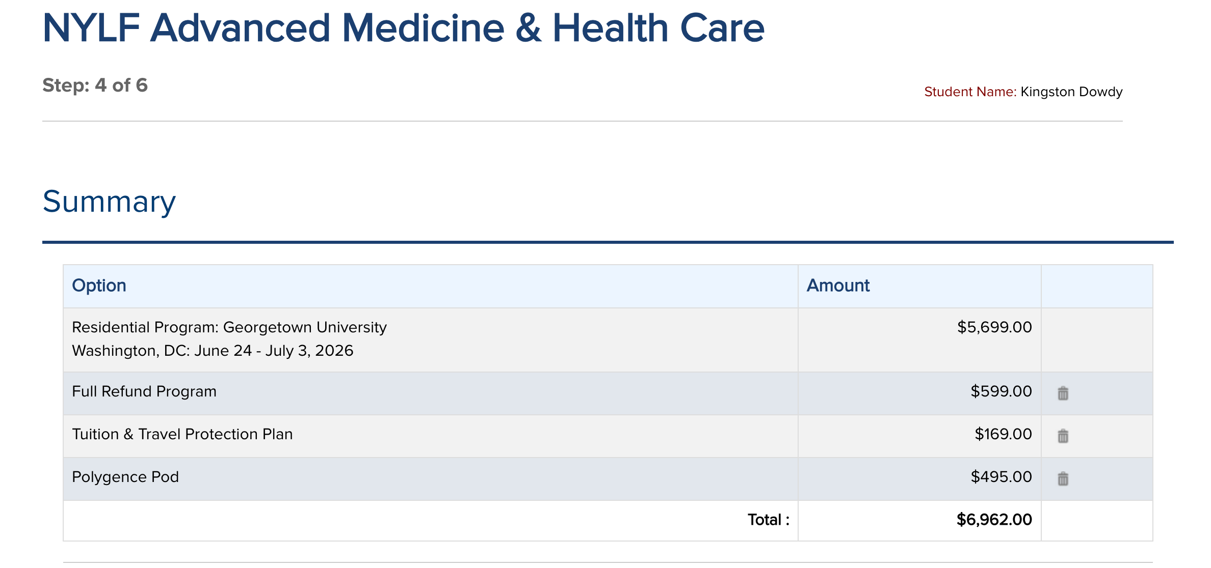Select the Residential Program: Georgetown University text
Image resolution: width=1211 pixels, height=568 pixels.
229,327
